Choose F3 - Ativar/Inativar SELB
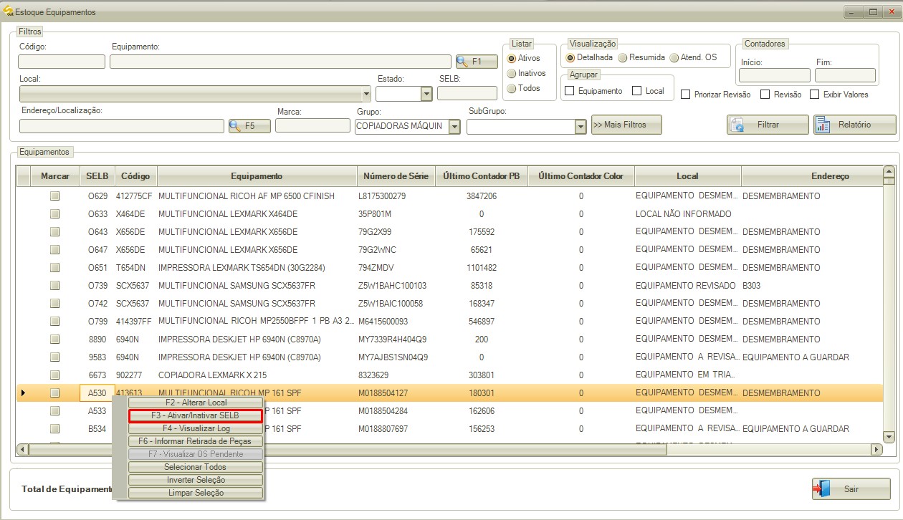903x520 pixels. [196, 415]
